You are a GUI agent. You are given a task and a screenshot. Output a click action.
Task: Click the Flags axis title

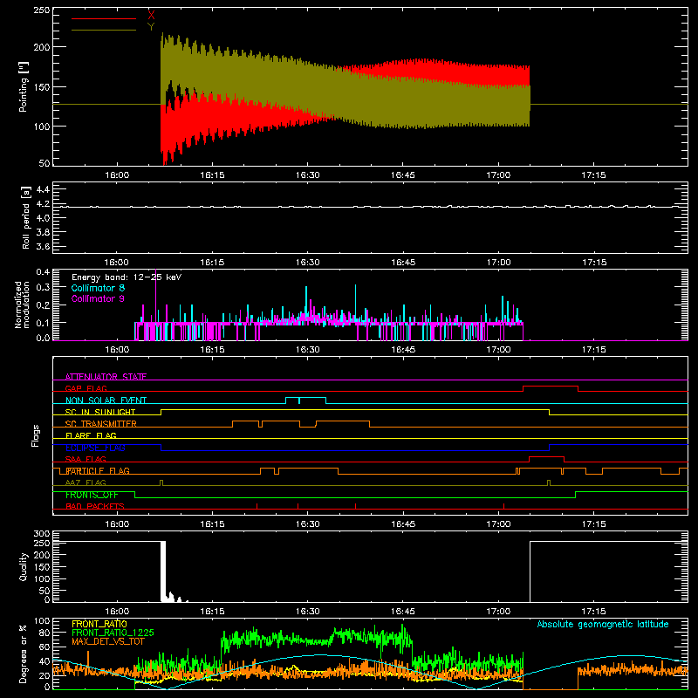(36, 435)
